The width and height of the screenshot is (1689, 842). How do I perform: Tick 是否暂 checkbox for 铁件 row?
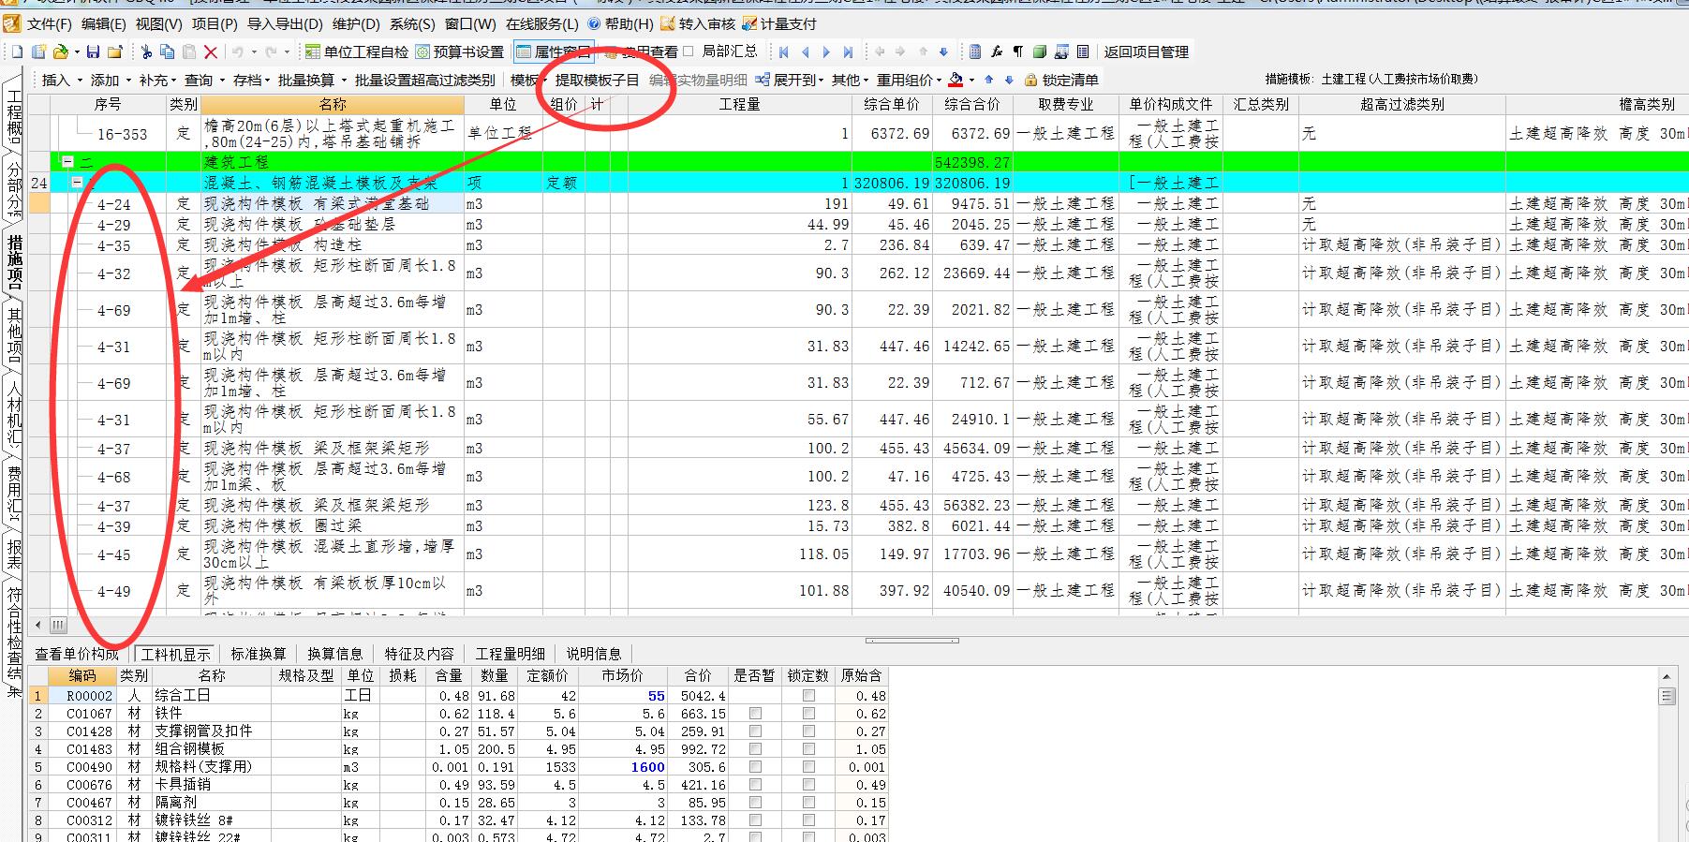tap(755, 714)
